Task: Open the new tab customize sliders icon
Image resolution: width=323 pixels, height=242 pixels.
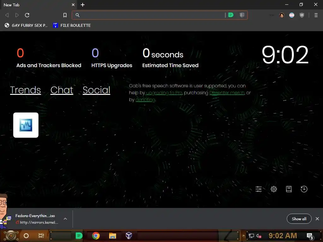Action: [x=259, y=189]
